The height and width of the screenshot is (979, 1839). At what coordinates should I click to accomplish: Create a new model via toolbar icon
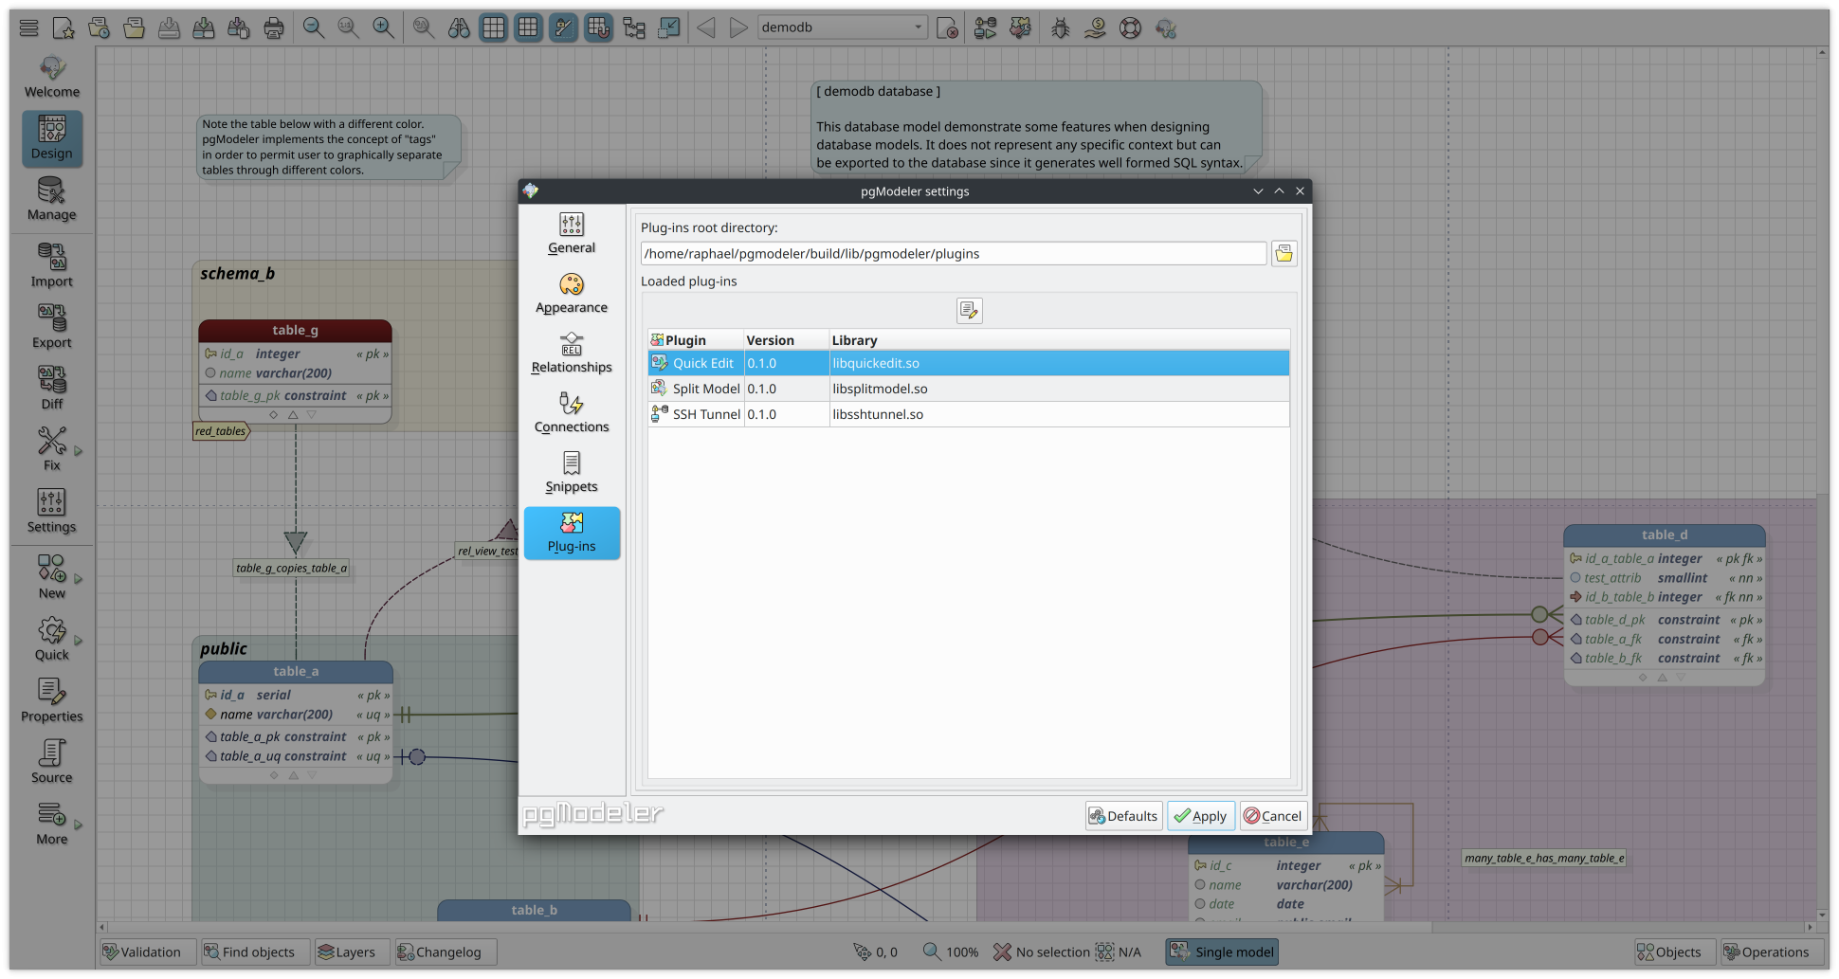(64, 27)
